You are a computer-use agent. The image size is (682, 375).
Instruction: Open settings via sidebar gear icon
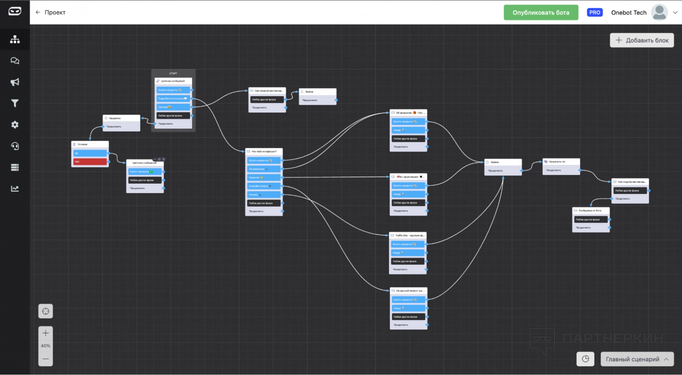pyautogui.click(x=15, y=125)
